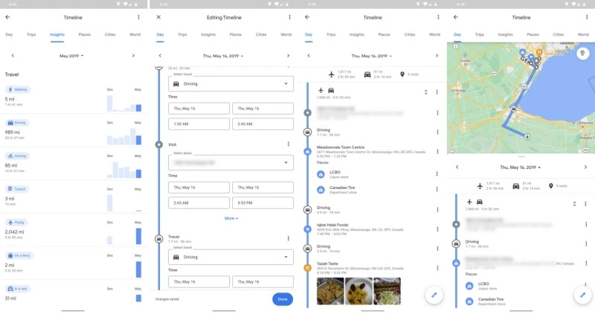Open date picker on Editing Timeline screen
Screen dimensions: 595x317
223,56
